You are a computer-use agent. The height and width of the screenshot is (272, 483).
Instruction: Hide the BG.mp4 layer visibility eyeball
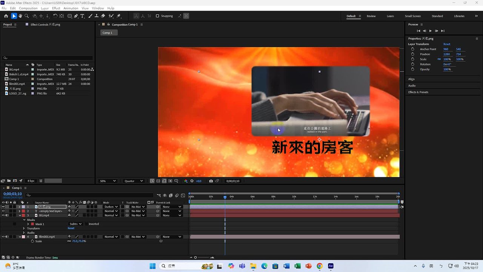[3, 215]
